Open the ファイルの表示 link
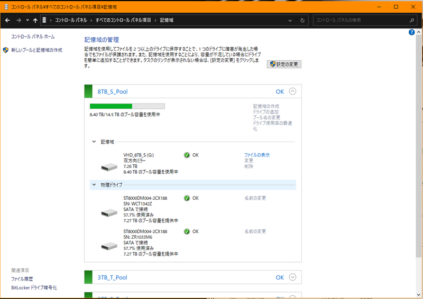The image size is (423, 299). click(x=256, y=155)
